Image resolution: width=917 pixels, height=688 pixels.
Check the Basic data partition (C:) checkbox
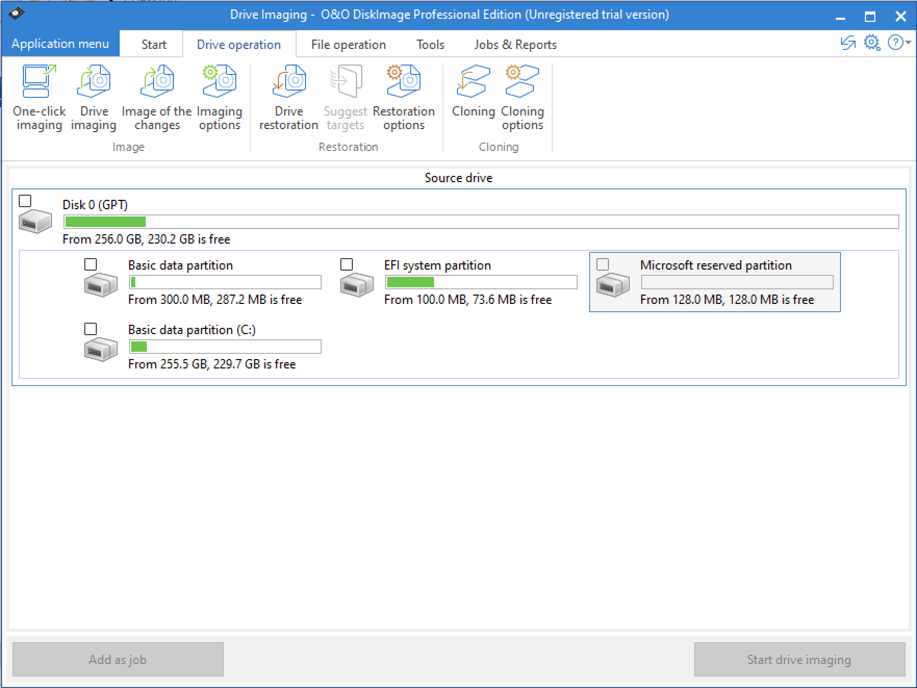point(91,329)
